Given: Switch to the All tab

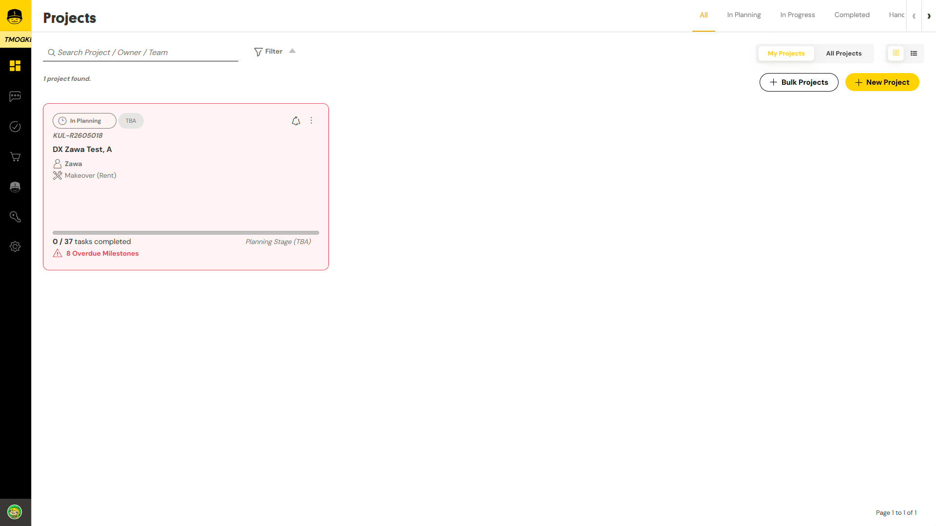Looking at the screenshot, I should pos(704,15).
